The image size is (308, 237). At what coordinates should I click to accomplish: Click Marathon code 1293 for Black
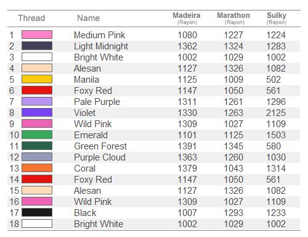click(x=233, y=213)
